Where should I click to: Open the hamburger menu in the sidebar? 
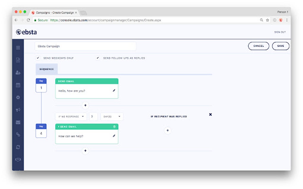[18, 47]
